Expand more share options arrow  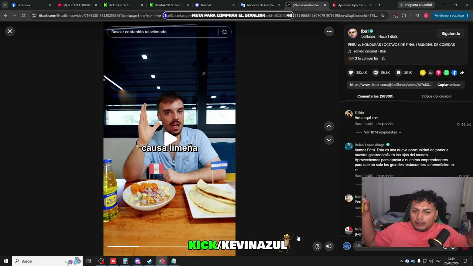pyautogui.click(x=462, y=73)
